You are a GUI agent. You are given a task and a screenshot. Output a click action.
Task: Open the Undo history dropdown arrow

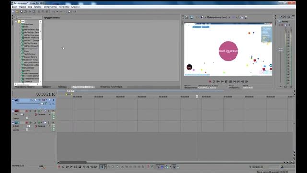tap(57, 12)
